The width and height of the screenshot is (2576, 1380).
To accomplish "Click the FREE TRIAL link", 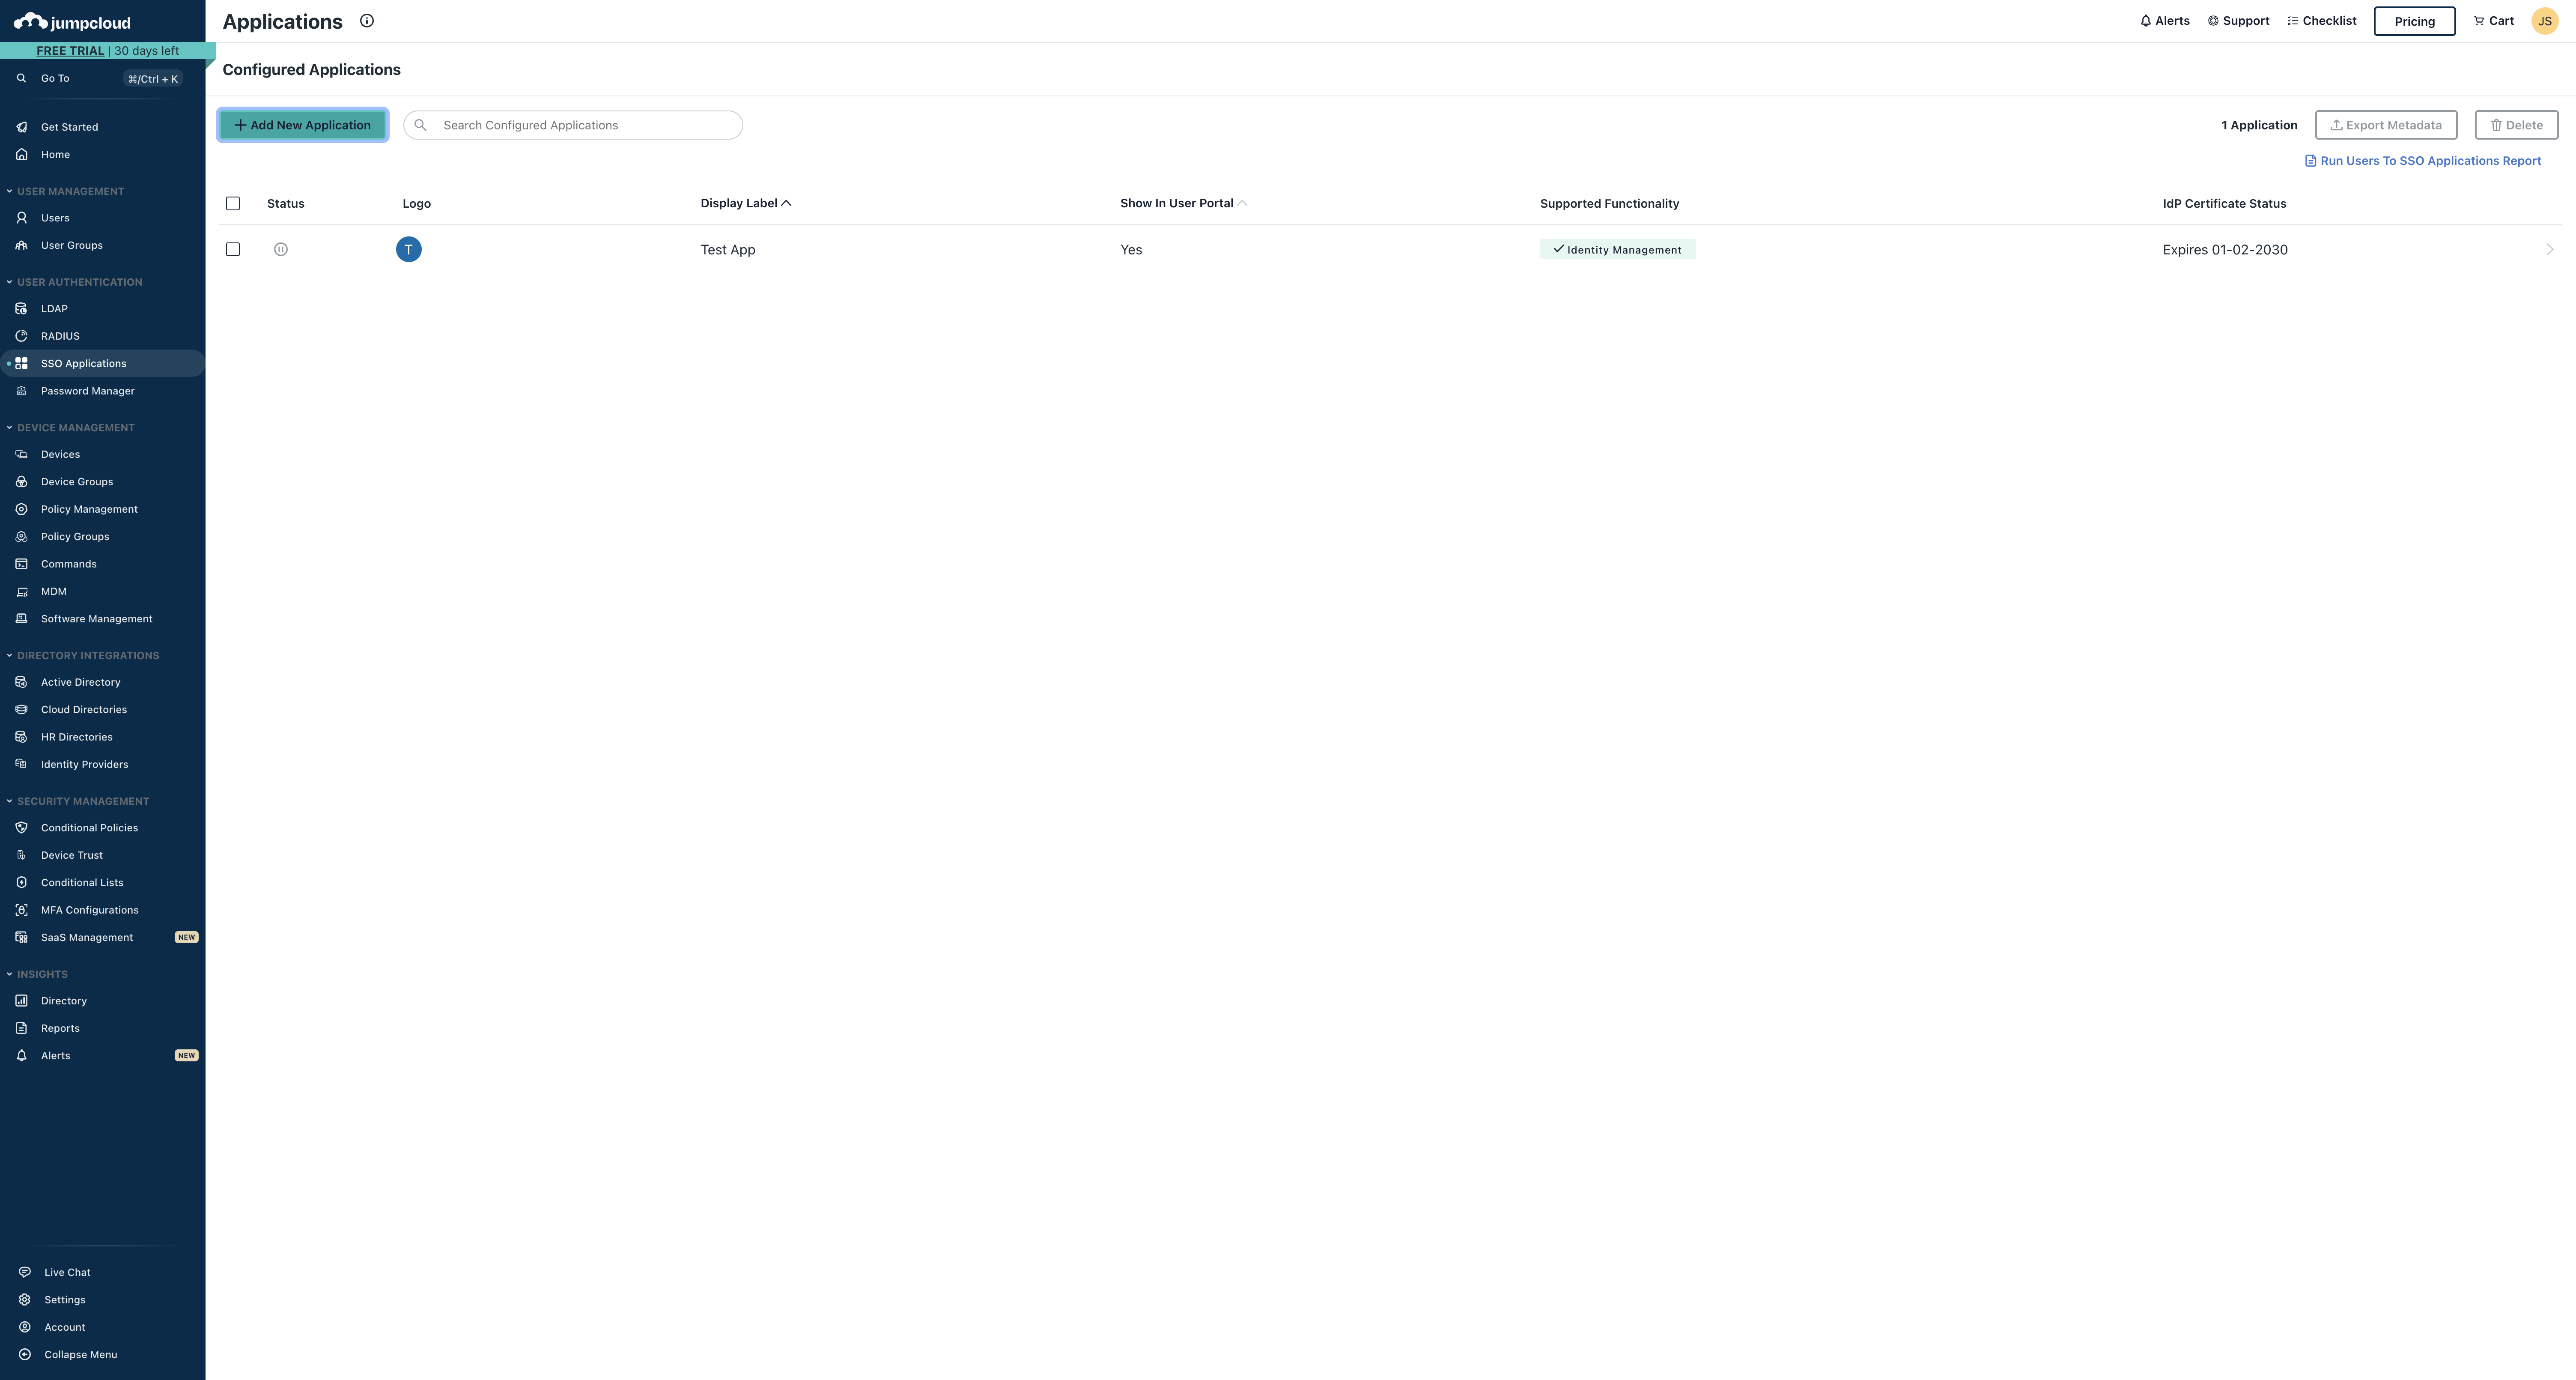I will click(x=70, y=51).
